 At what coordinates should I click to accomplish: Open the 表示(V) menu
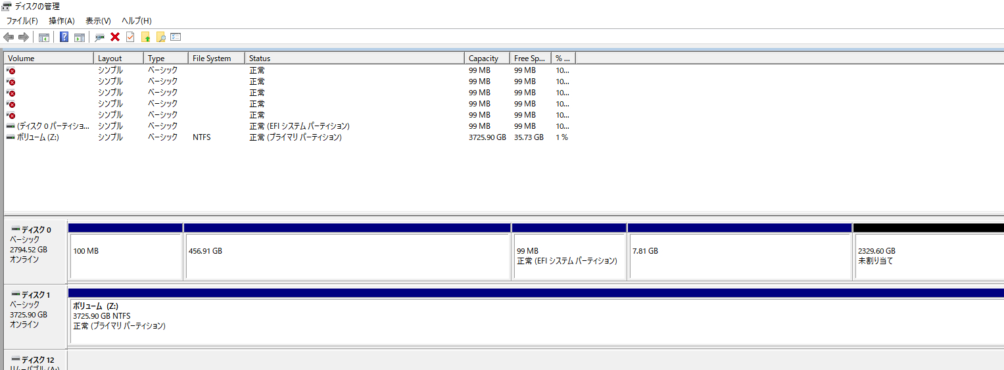click(x=98, y=21)
